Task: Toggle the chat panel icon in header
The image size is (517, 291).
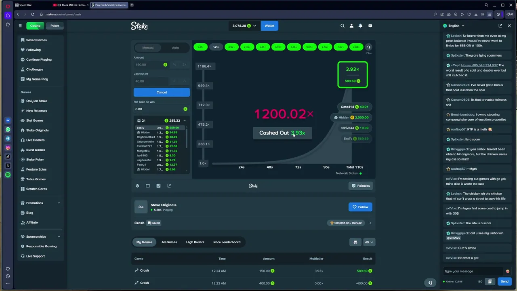Action: click(x=370, y=25)
